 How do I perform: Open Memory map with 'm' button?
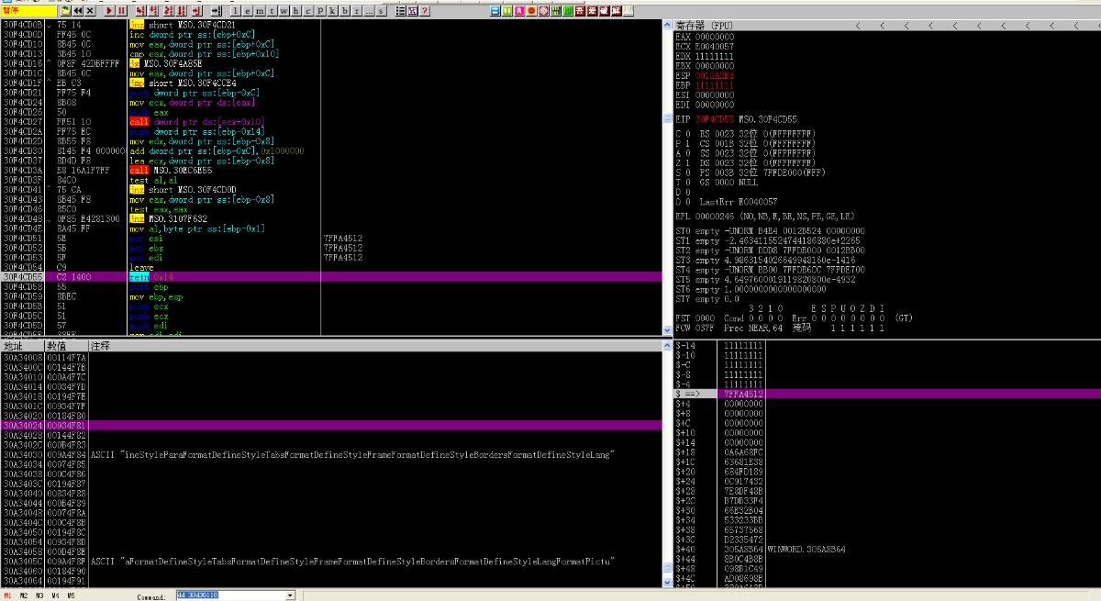(x=260, y=10)
